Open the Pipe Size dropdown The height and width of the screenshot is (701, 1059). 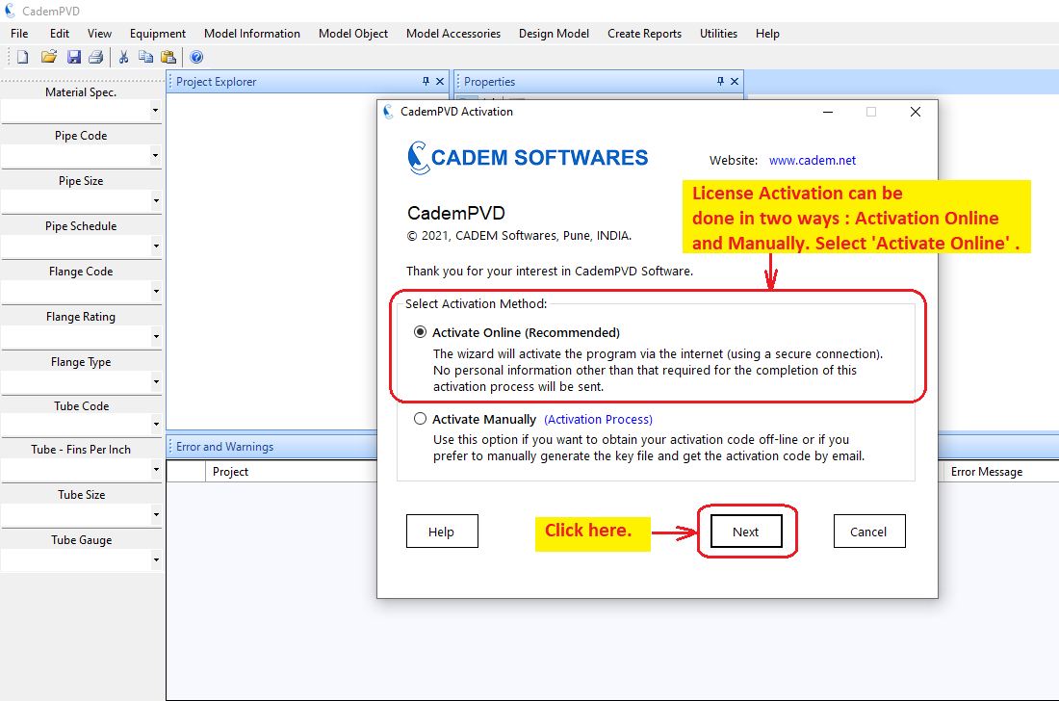[x=155, y=201]
